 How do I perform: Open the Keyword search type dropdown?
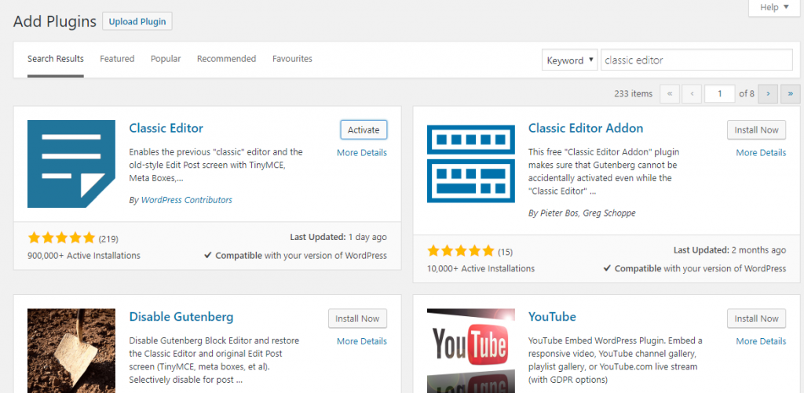pyautogui.click(x=570, y=60)
